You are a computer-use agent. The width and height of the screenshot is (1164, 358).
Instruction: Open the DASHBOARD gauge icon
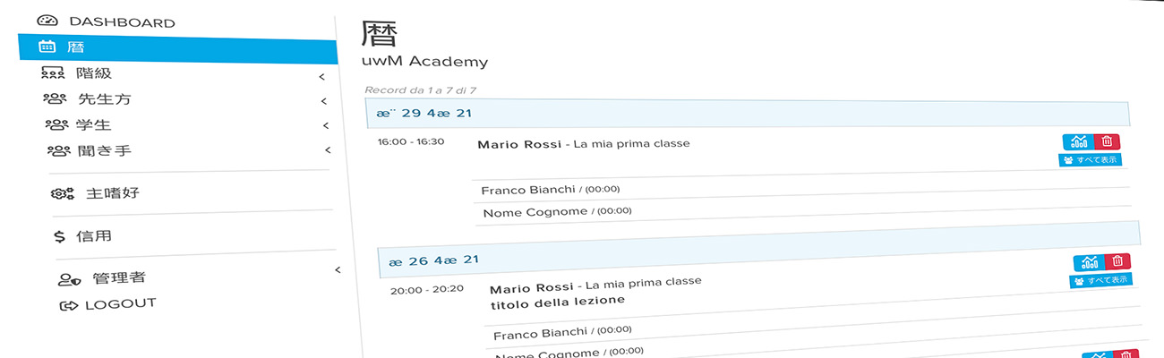pos(47,21)
